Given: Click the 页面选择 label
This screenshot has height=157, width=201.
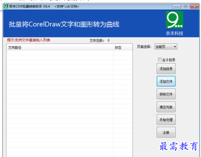Looking at the screenshot, I should click(144, 47).
